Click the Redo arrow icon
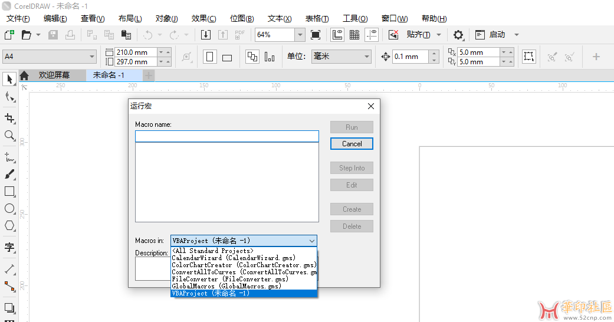 pyautogui.click(x=174, y=35)
